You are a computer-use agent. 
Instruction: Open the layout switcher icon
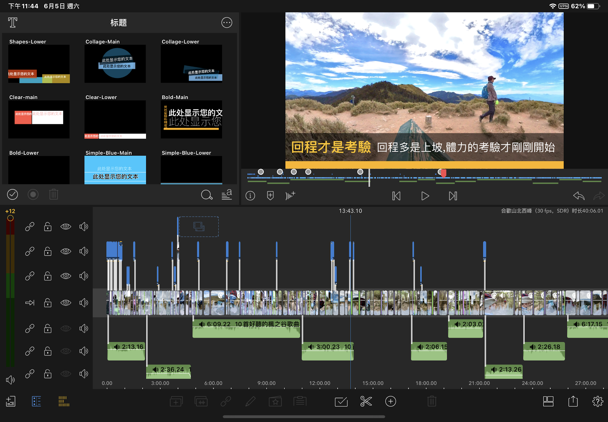click(548, 402)
